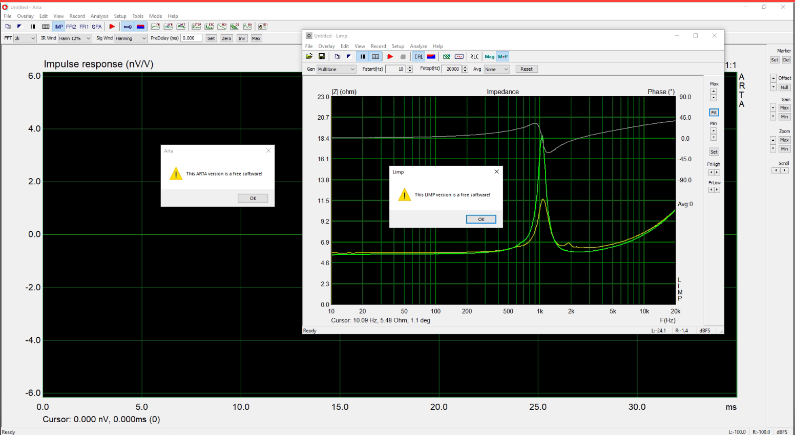Click the PreDelay (ms) input field
Viewport: 795px width, 435px height.
point(192,38)
